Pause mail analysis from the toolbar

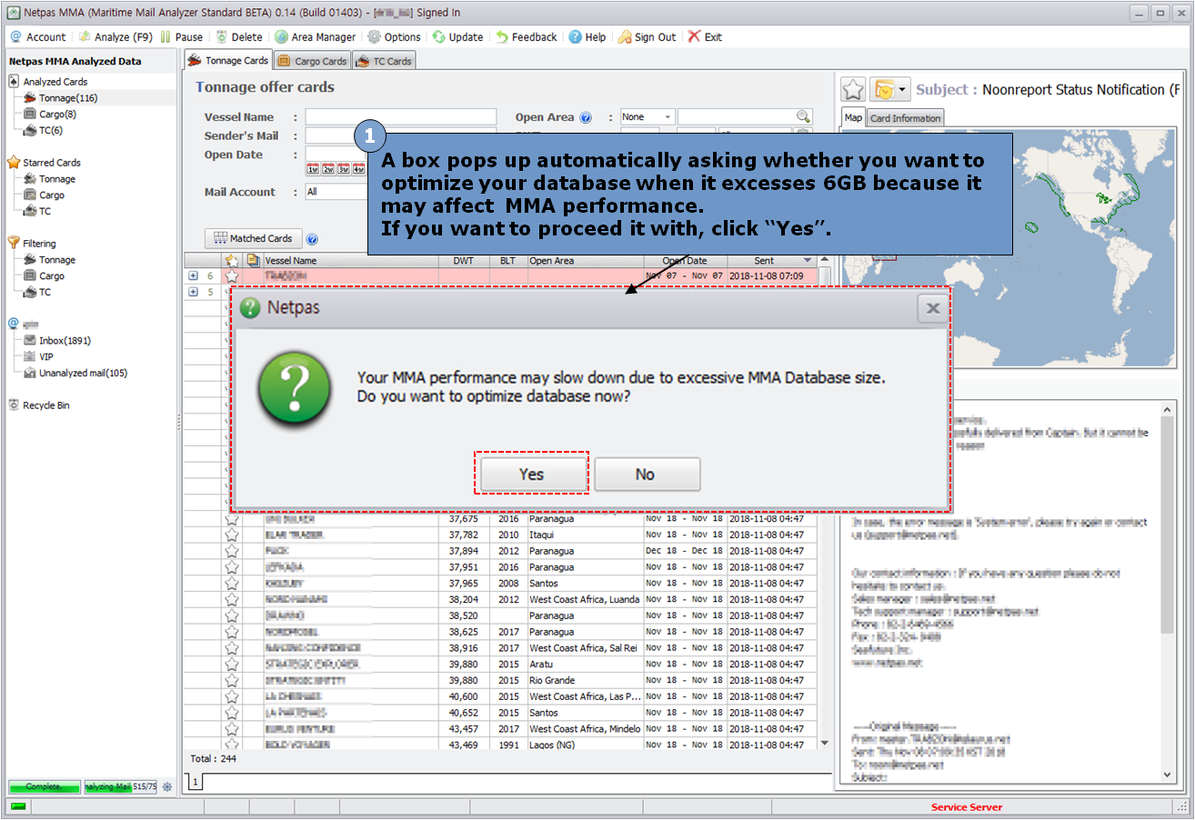181,37
